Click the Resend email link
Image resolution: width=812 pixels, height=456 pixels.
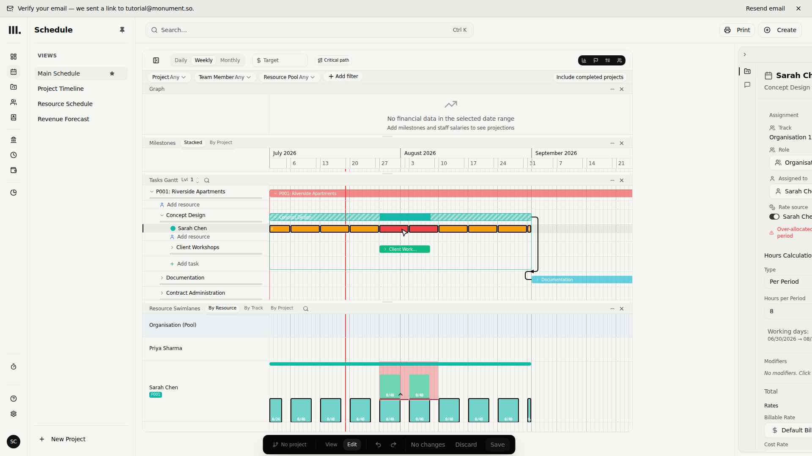click(x=765, y=8)
